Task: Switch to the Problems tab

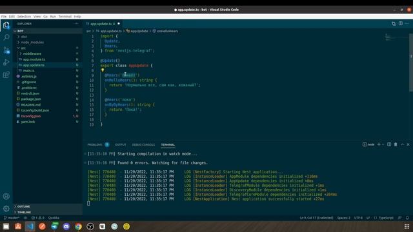Action: [x=95, y=144]
